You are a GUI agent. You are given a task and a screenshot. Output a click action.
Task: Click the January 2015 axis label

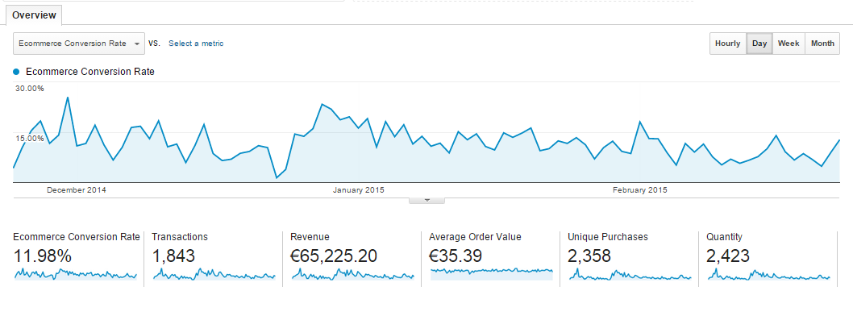[x=359, y=190]
